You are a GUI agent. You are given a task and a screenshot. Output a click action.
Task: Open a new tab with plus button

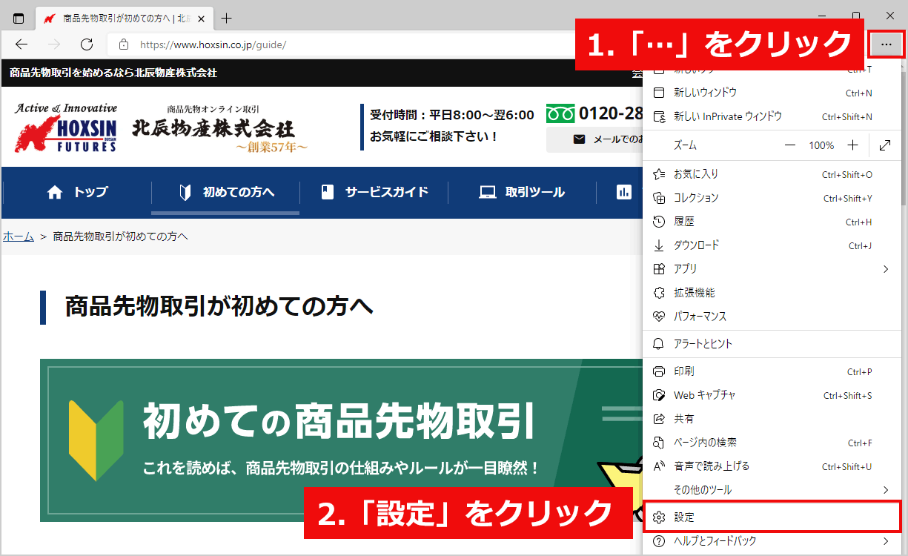(227, 18)
